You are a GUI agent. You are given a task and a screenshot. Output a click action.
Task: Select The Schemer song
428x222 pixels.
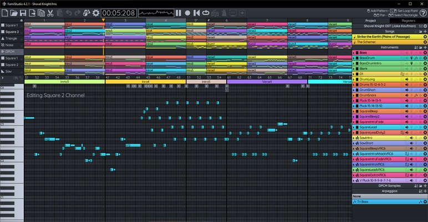tap(390, 42)
